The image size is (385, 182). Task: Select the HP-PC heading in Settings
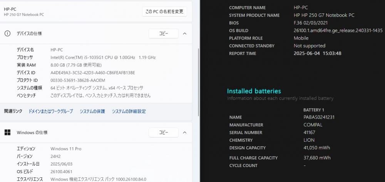10,9
